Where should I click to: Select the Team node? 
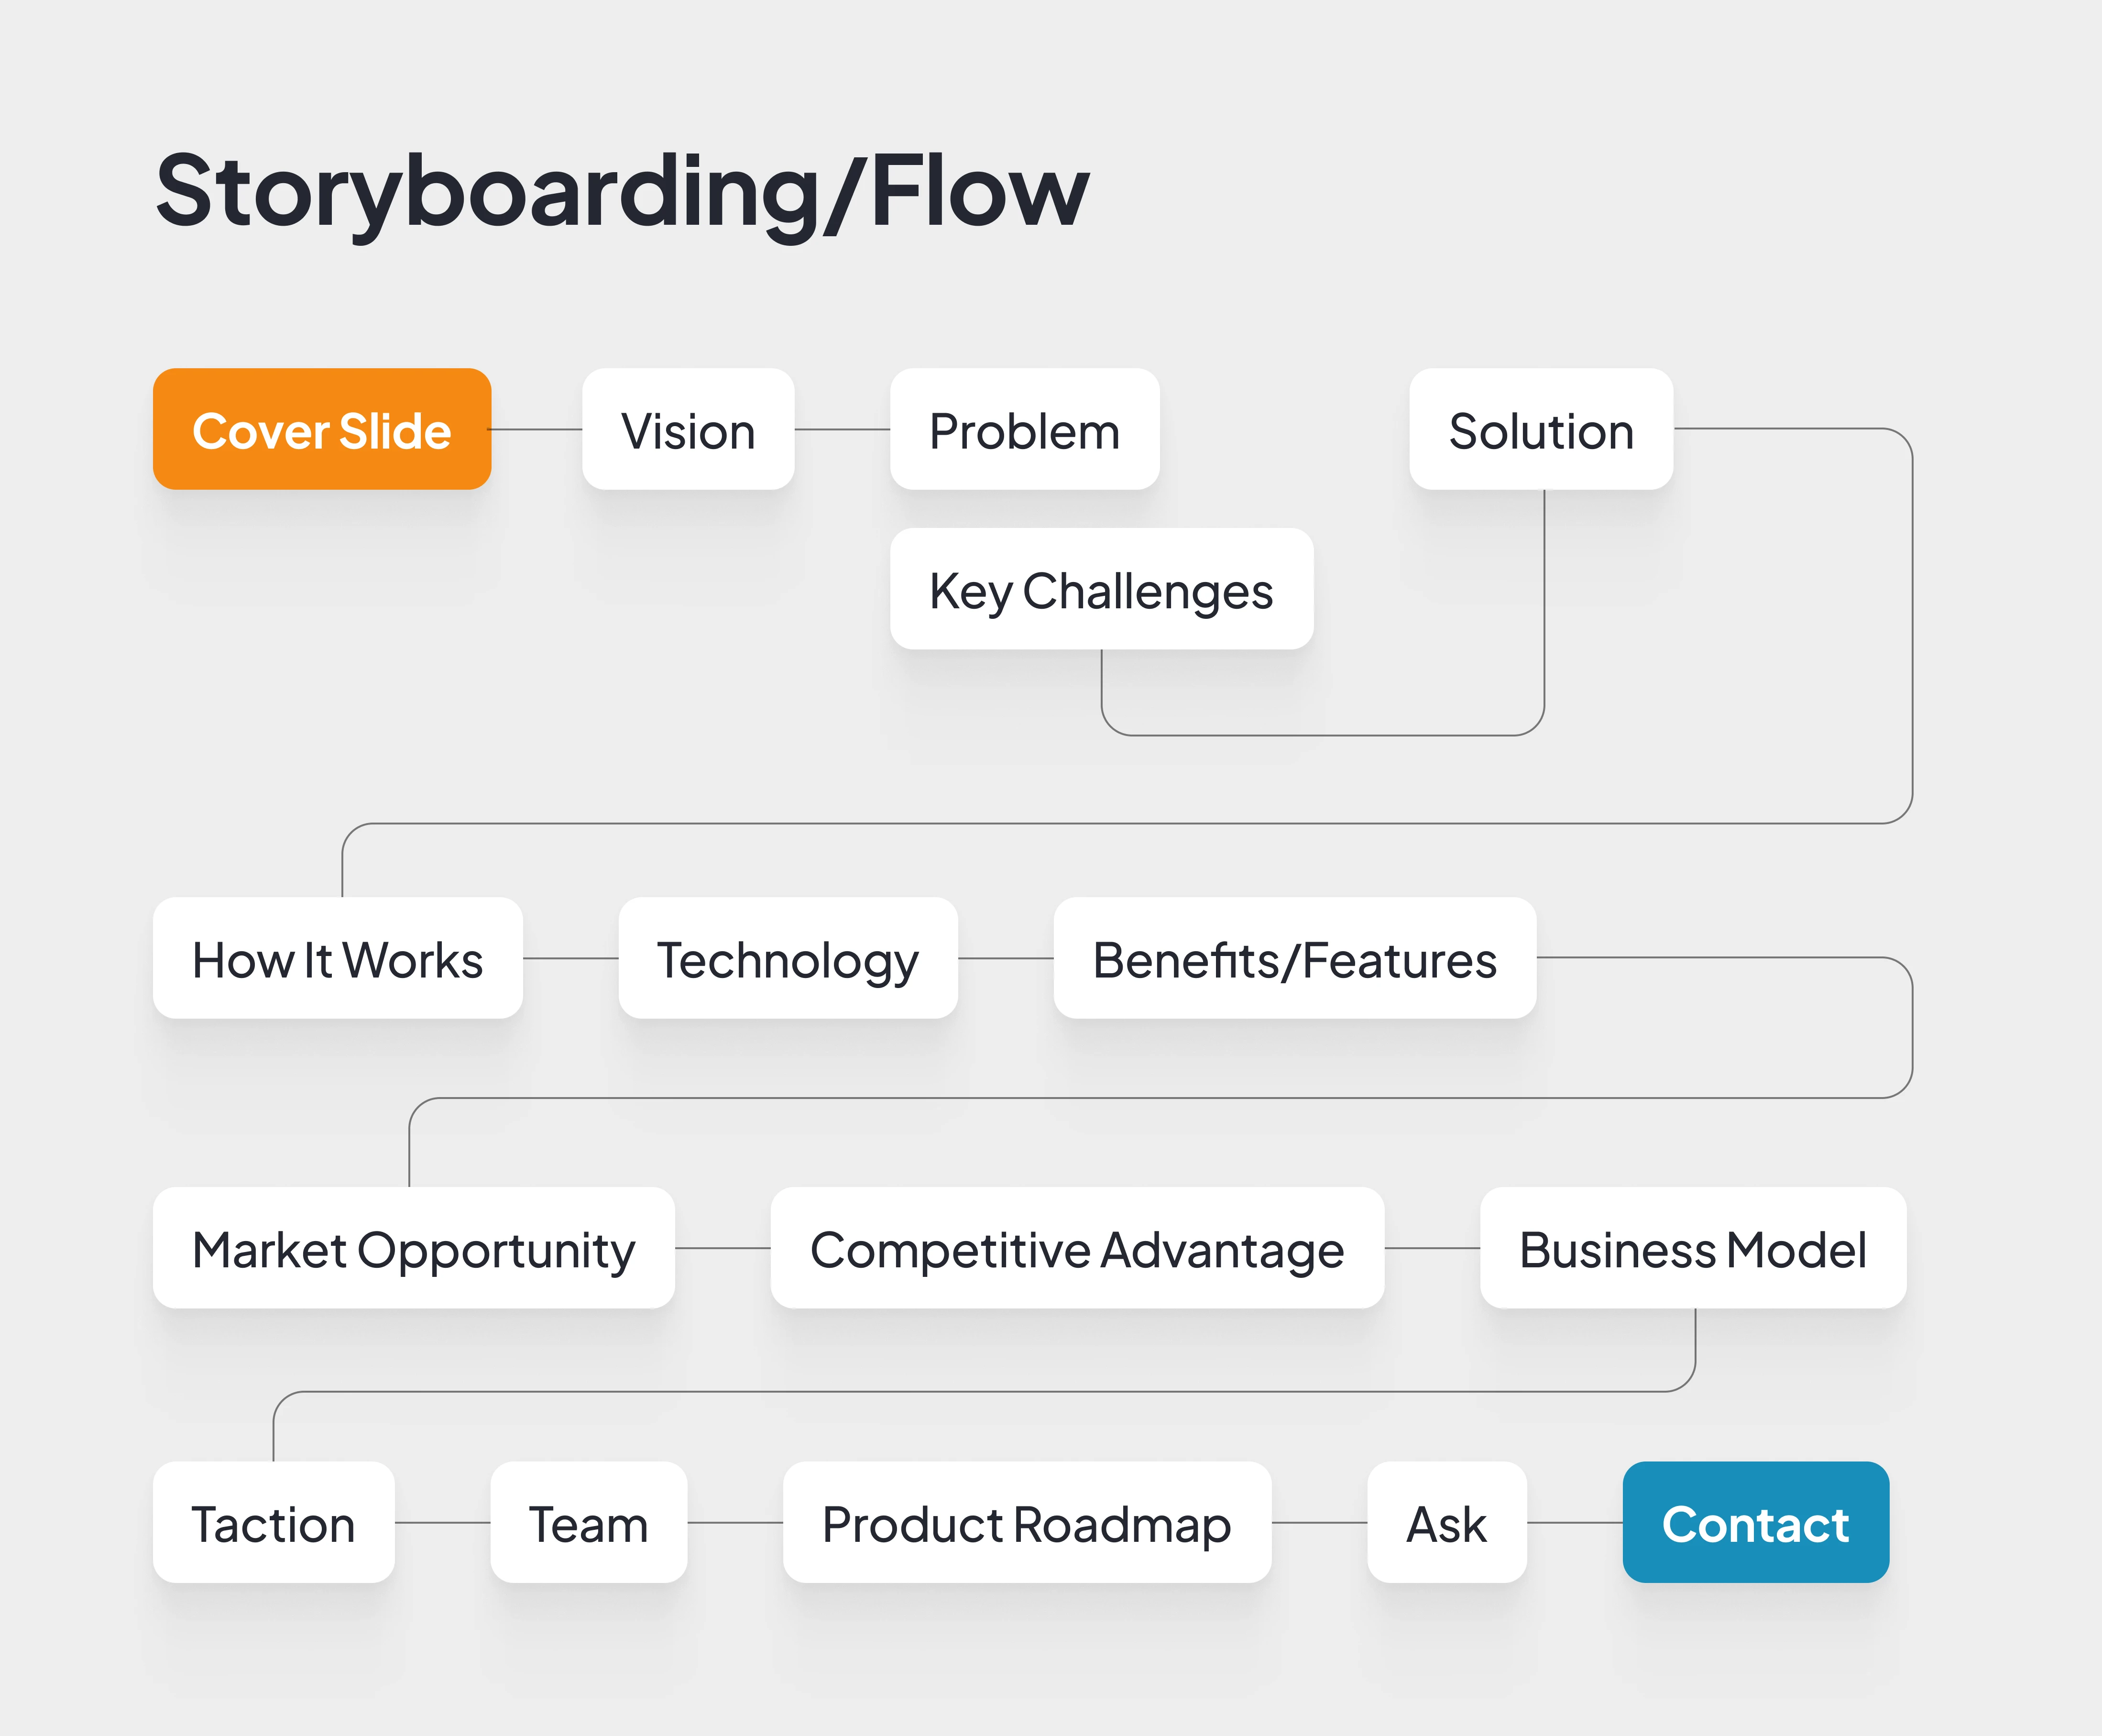point(588,1522)
